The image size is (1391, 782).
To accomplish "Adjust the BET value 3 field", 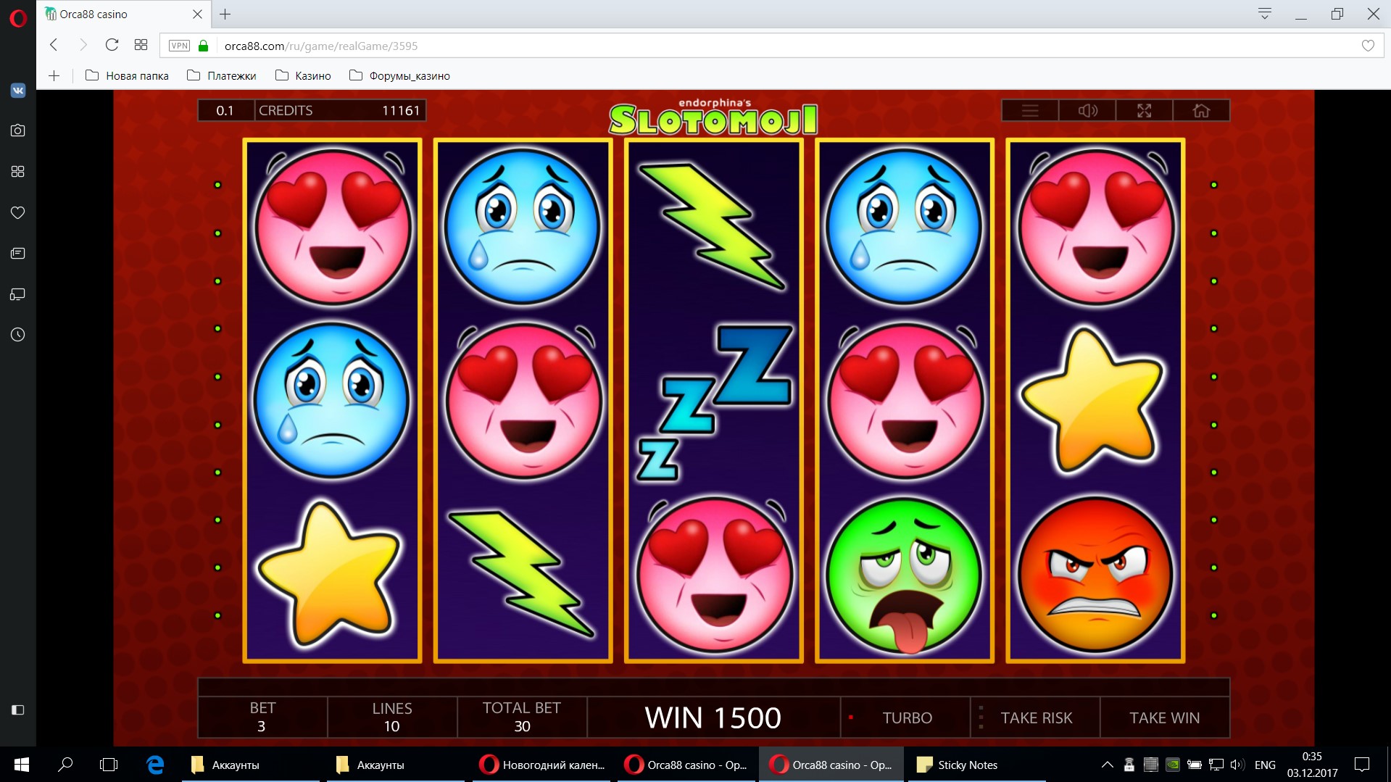I will click(x=262, y=717).
